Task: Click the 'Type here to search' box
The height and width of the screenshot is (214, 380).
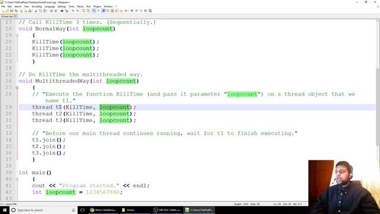Action: click(x=43, y=210)
